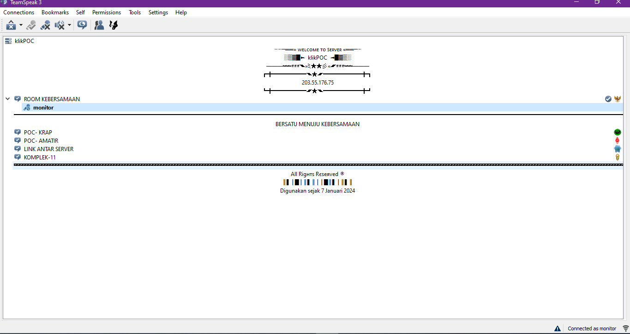Image resolution: width=630 pixels, height=334 pixels.
Task: Toggle mute microphone in the toolbar
Action: 45,25
